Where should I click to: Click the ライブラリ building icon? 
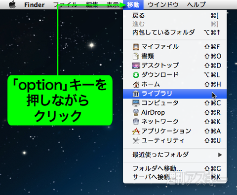(x=136, y=94)
